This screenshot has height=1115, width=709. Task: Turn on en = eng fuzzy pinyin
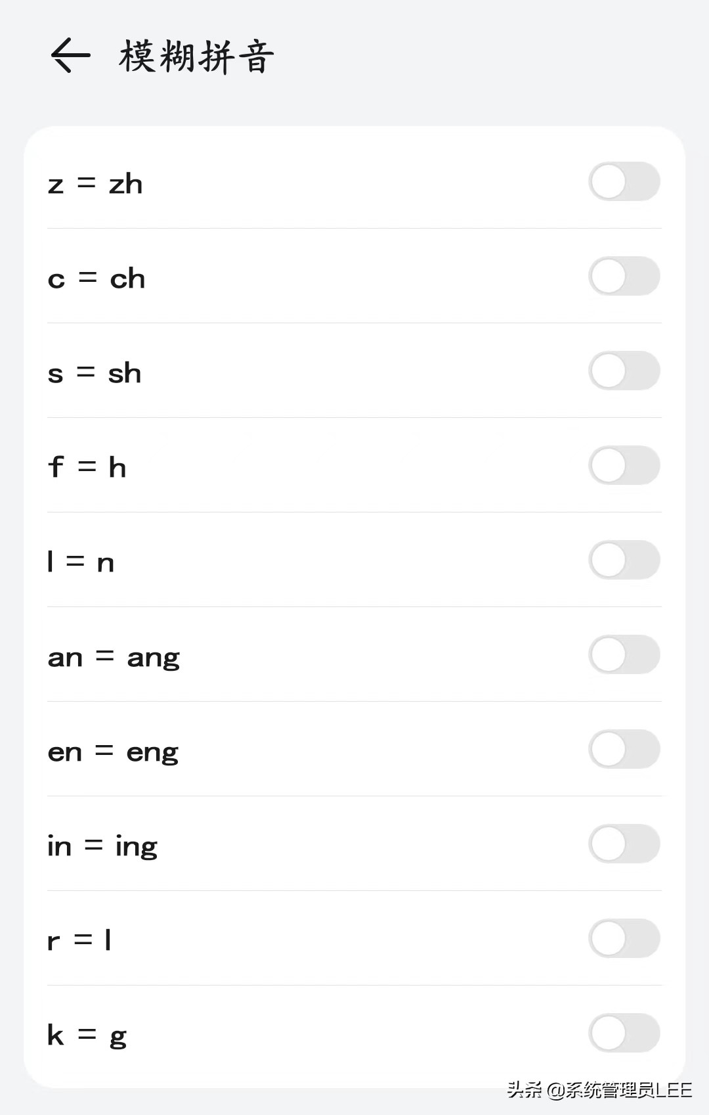[624, 750]
